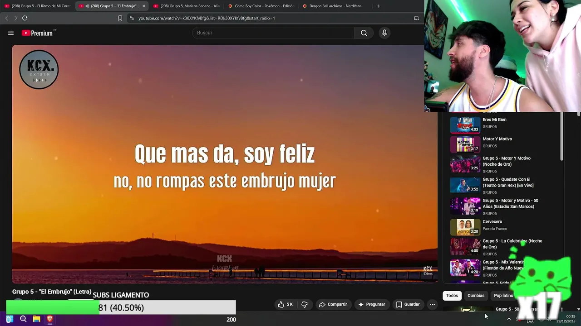Switch to Game Boy Color Pokémon tab
Screen dimensions: 581x326
261,6
